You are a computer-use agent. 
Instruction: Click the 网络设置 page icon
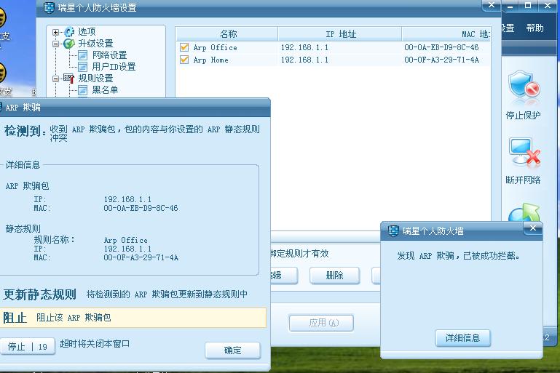[x=82, y=55]
